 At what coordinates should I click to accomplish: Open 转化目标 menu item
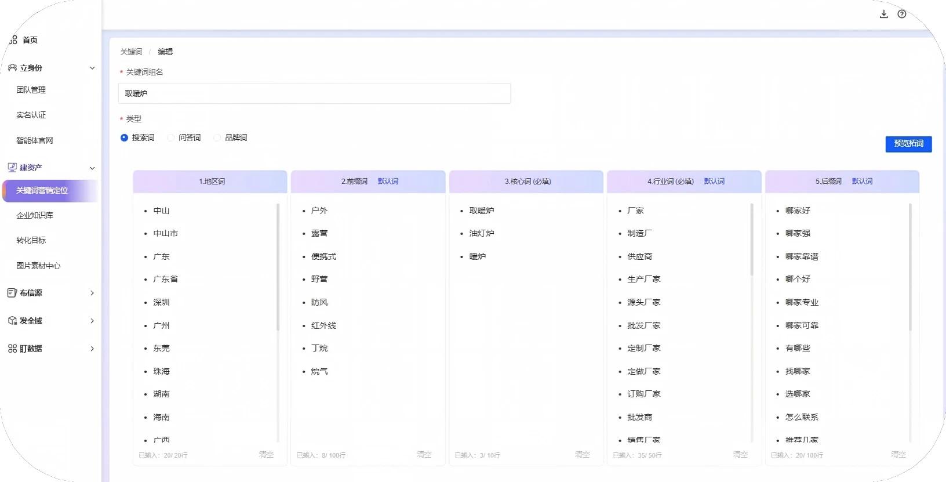tap(31, 240)
